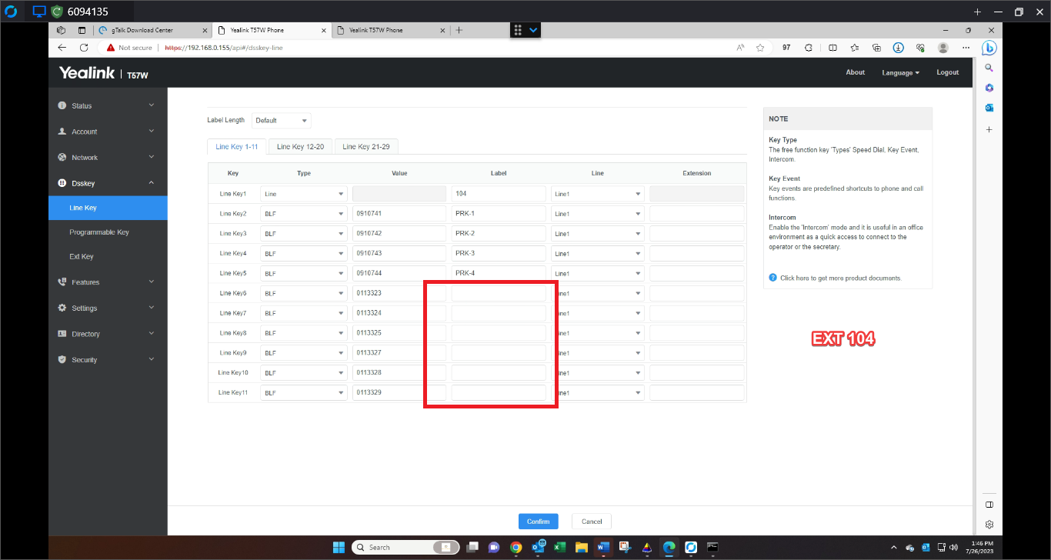Select Line Key sidebar item
1051x560 pixels.
pyautogui.click(x=108, y=208)
